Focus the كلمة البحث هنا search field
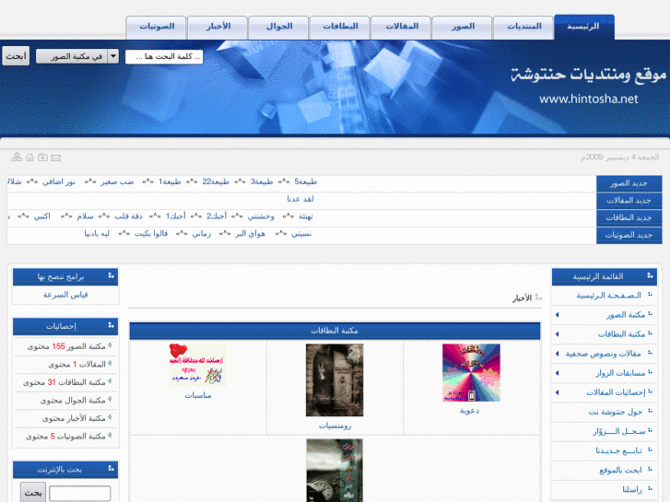Viewport: 670px width, 502px height. coord(164,56)
